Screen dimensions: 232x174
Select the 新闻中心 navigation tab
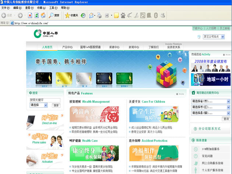tap(134, 47)
